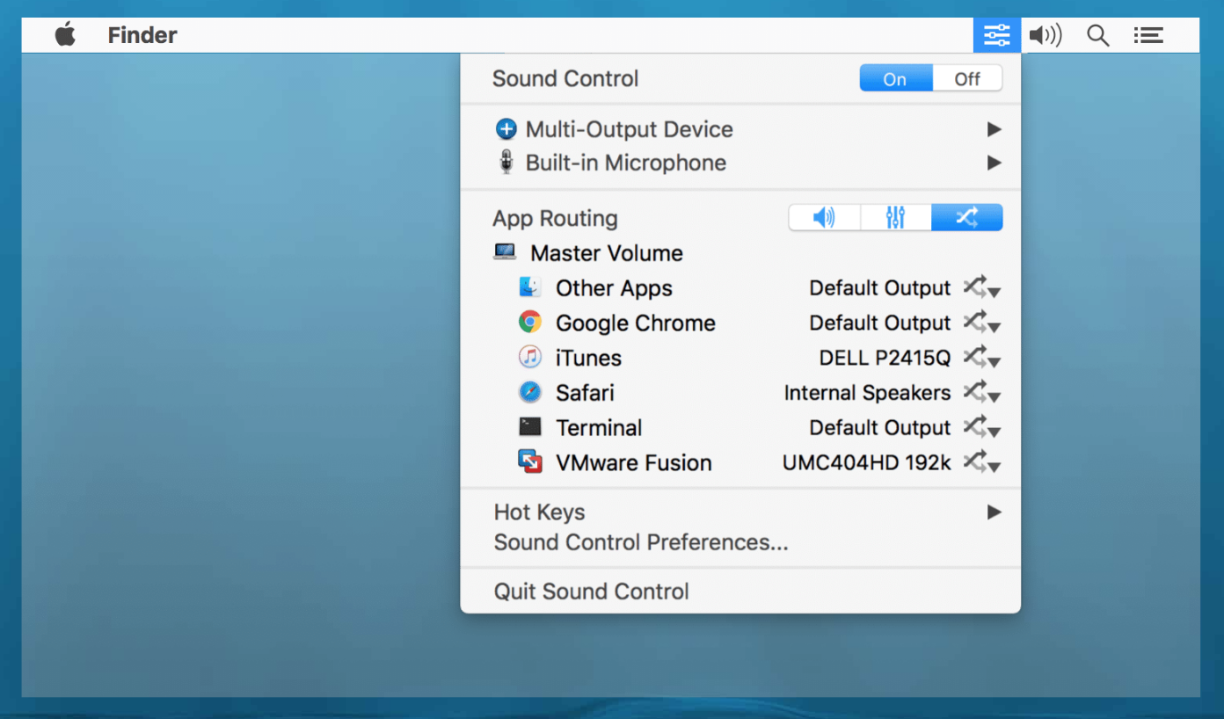Click the App Routing heading
The width and height of the screenshot is (1224, 719).
pyautogui.click(x=555, y=218)
